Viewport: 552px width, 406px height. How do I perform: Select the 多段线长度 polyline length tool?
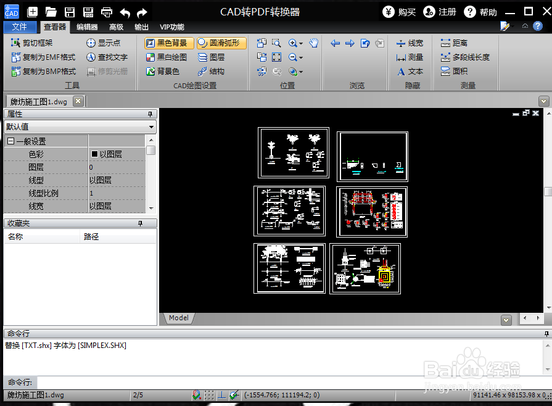click(x=465, y=57)
